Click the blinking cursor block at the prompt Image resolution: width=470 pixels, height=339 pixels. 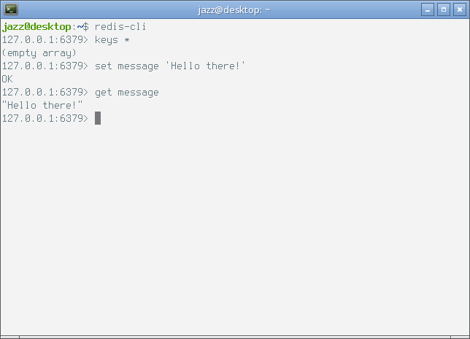coord(98,118)
